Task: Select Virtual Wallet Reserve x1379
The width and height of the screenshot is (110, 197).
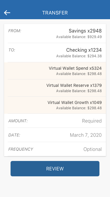Action: tap(55, 88)
